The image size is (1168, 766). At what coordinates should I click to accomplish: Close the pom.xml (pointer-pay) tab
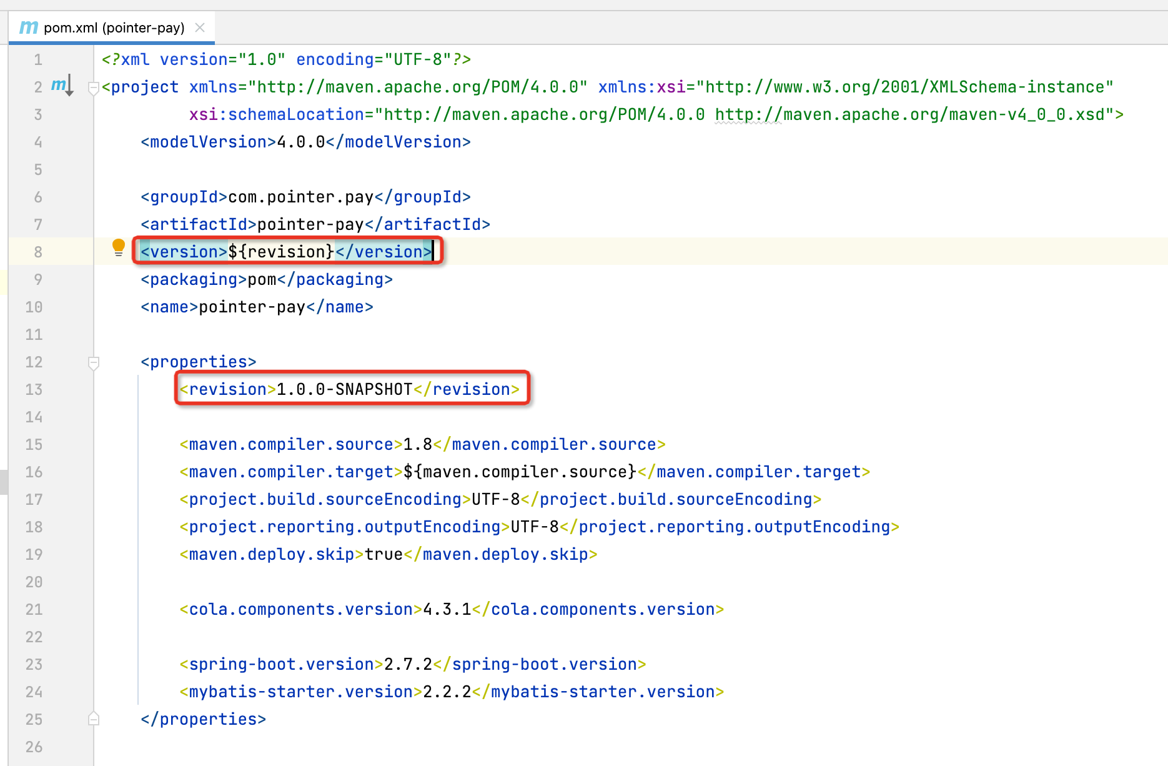(200, 27)
